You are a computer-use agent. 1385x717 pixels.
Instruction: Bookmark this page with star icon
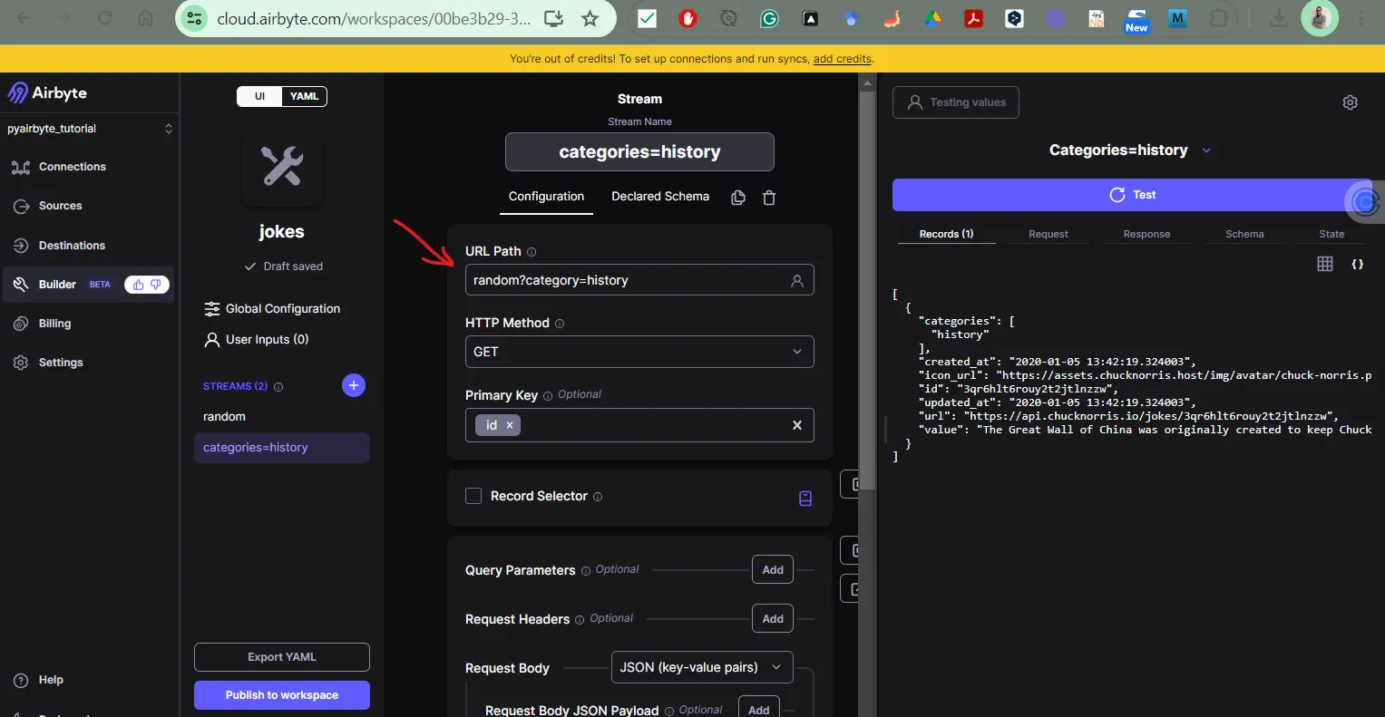click(x=590, y=18)
